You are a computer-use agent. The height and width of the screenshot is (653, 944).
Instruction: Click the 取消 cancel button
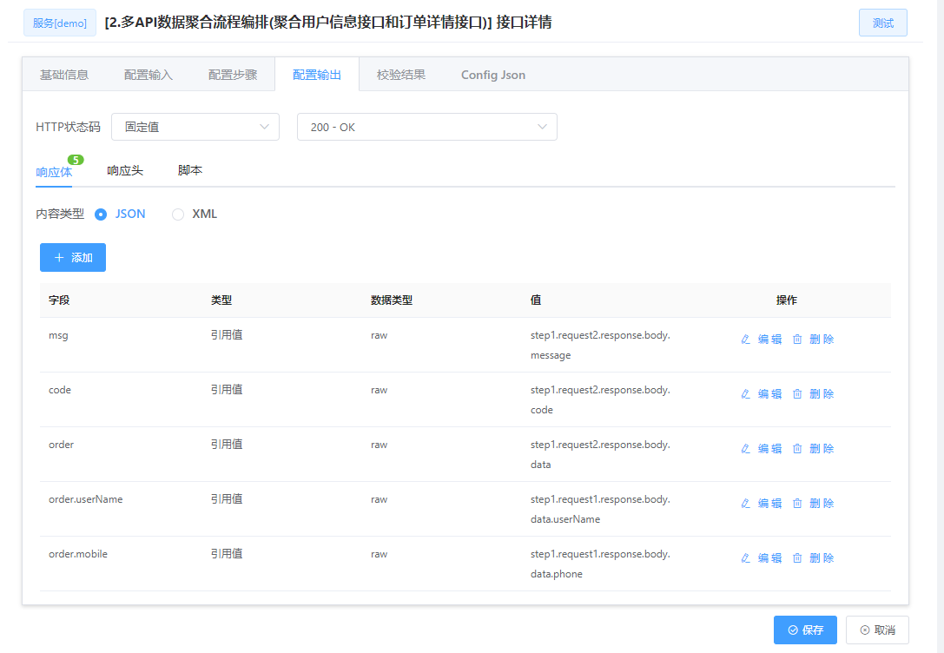point(877,630)
